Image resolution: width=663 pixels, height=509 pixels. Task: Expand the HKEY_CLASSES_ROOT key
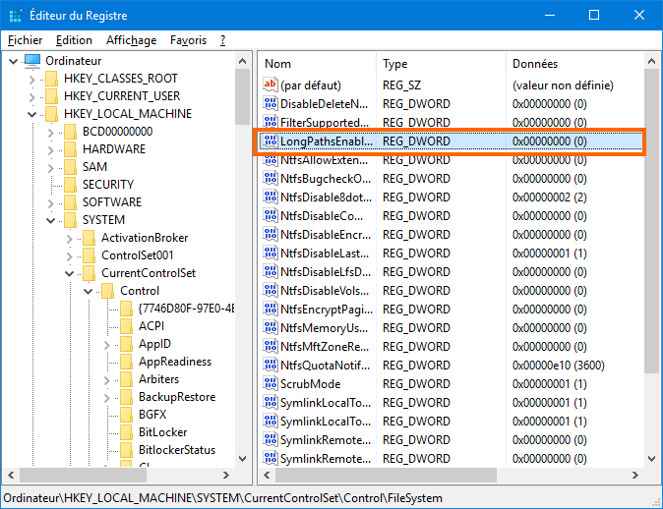point(31,80)
